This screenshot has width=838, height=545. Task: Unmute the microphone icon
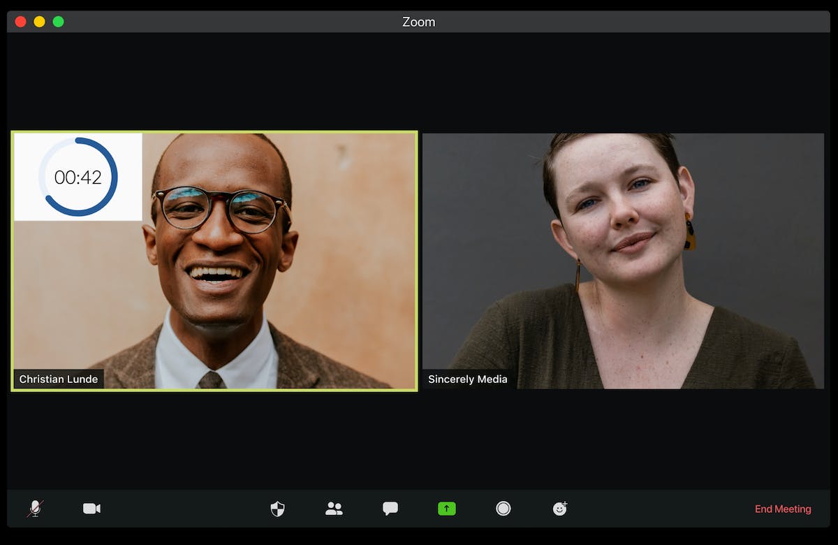tap(35, 509)
